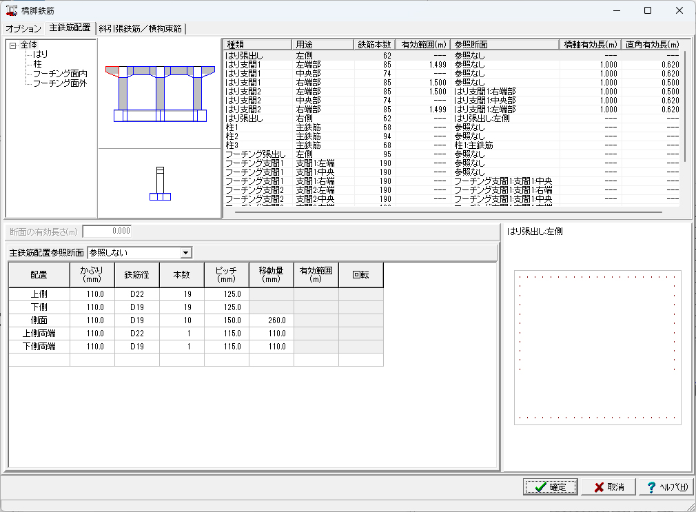Viewport: 696px width, 512px height.
Task: Click the 橋脚鉄筋 app icon in title bar
Action: [x=11, y=10]
